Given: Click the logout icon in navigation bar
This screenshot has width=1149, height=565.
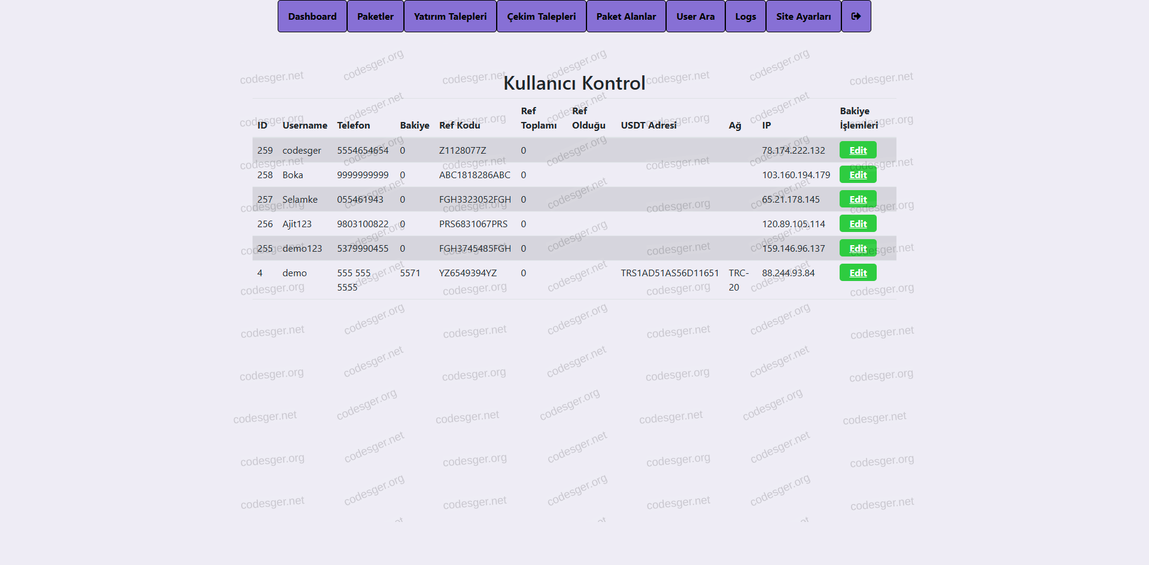Looking at the screenshot, I should (x=856, y=16).
